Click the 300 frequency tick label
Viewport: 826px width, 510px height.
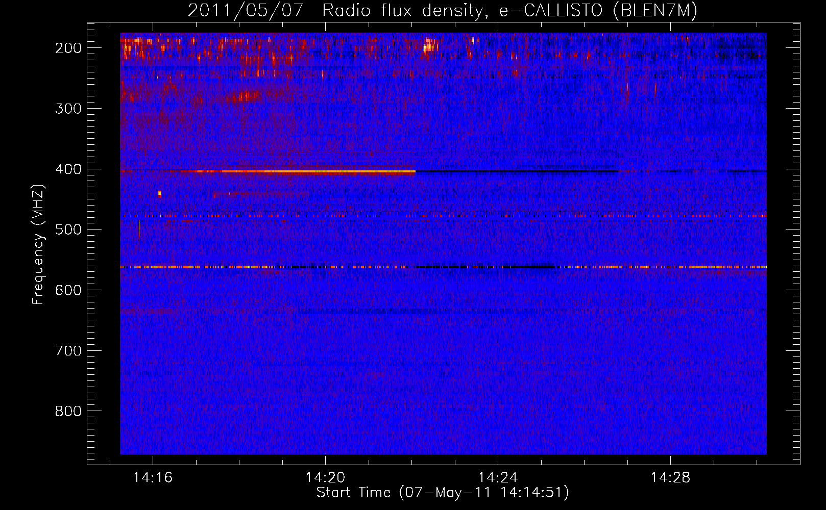click(x=68, y=109)
